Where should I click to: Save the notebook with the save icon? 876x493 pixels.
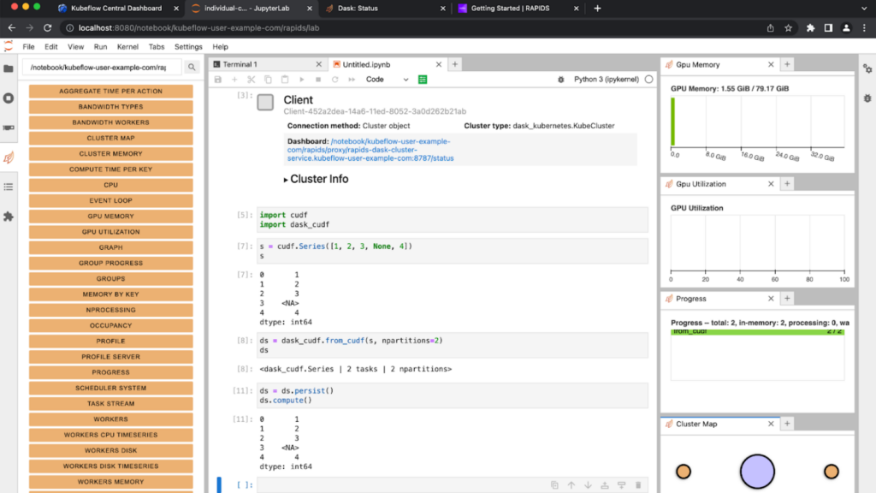[x=218, y=80]
